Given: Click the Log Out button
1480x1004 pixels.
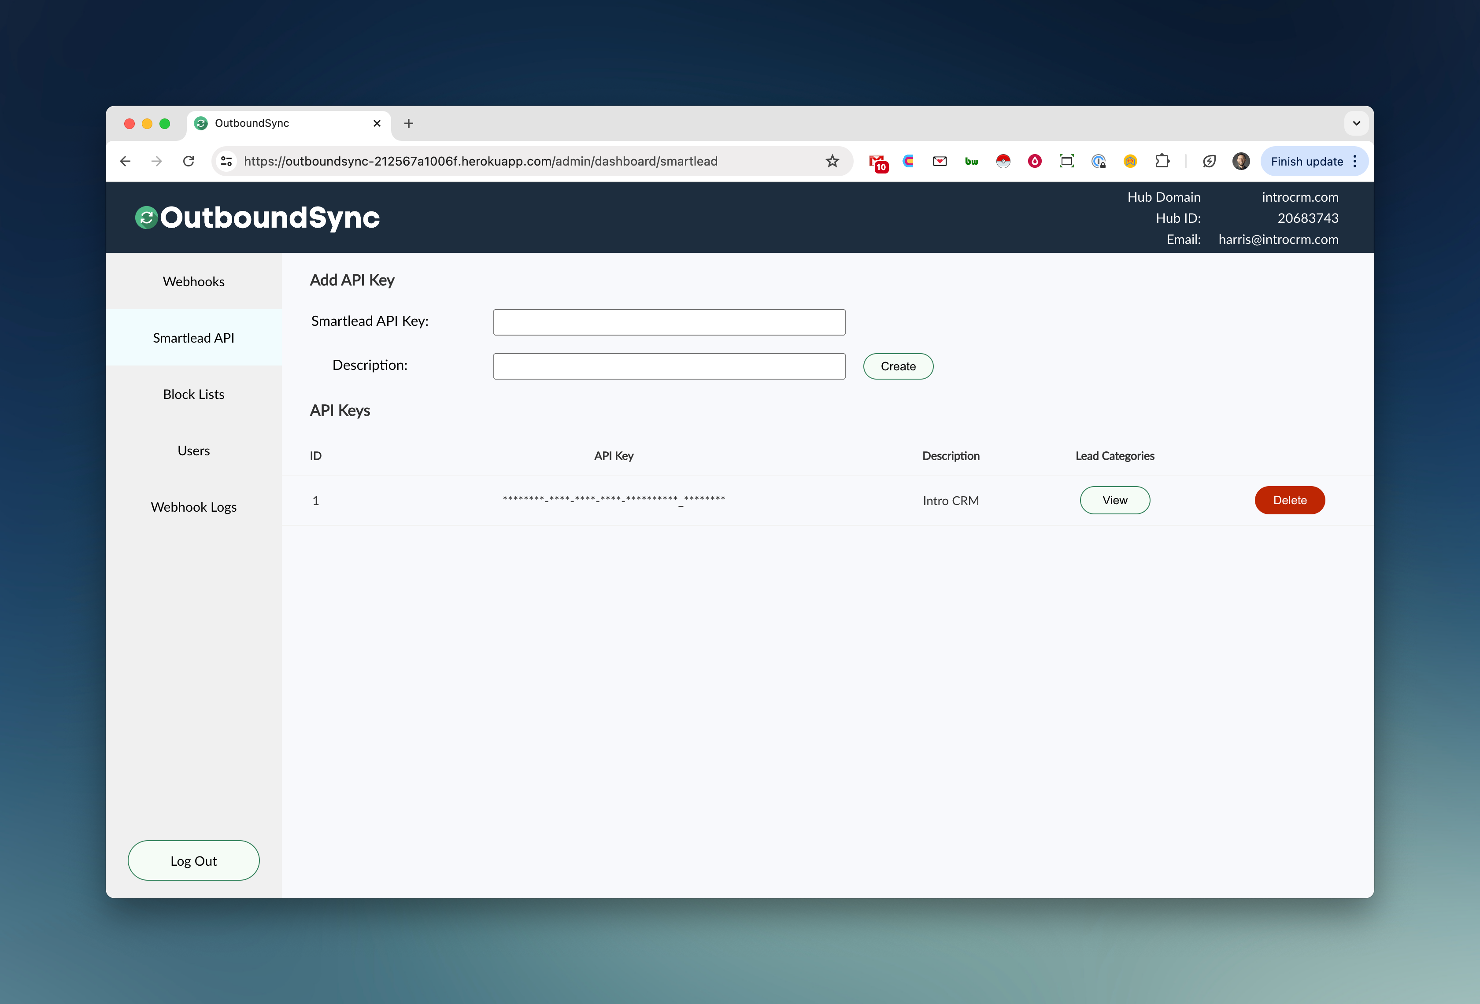Looking at the screenshot, I should 194,861.
